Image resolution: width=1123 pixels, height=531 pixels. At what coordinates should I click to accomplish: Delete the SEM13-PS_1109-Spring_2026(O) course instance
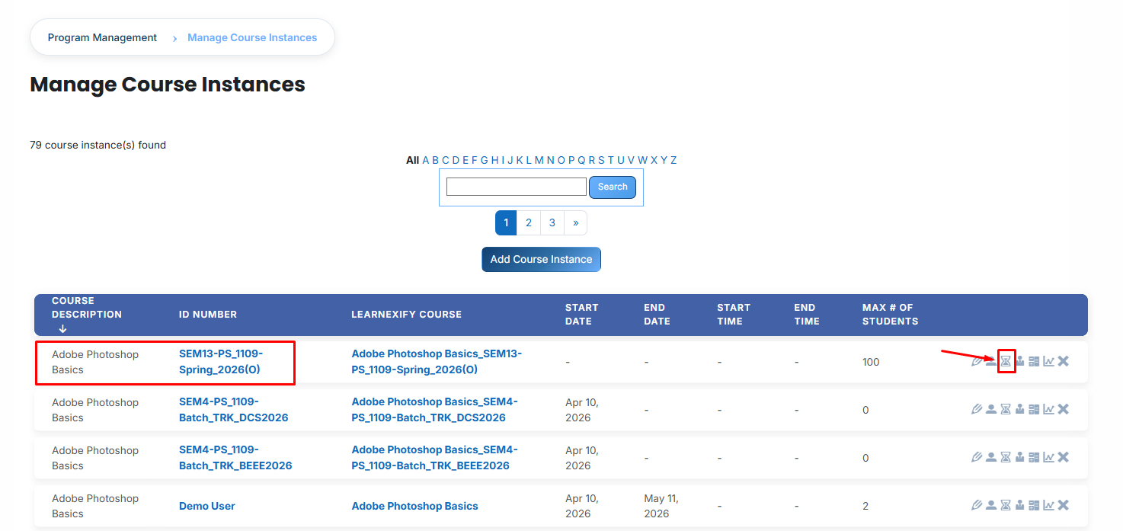(x=1064, y=361)
